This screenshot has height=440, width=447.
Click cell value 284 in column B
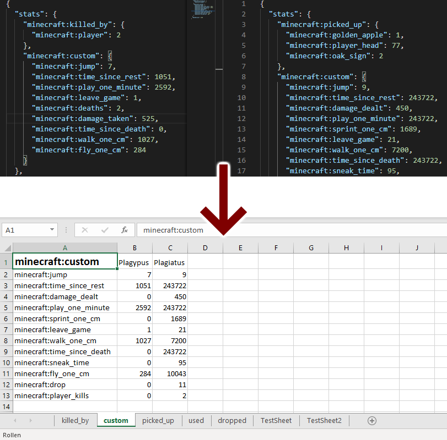click(134, 374)
